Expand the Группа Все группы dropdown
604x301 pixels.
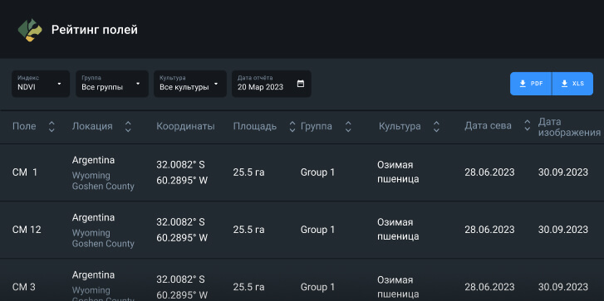(112, 84)
